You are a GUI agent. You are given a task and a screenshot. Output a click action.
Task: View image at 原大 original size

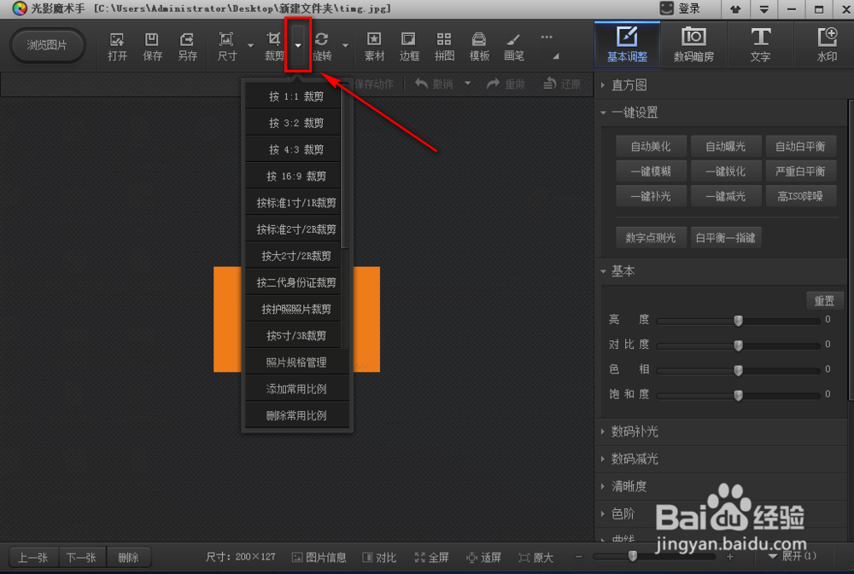(x=536, y=557)
